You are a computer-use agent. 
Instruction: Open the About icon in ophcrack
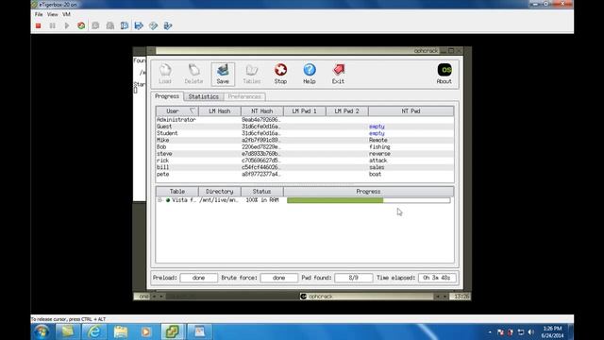coord(445,74)
